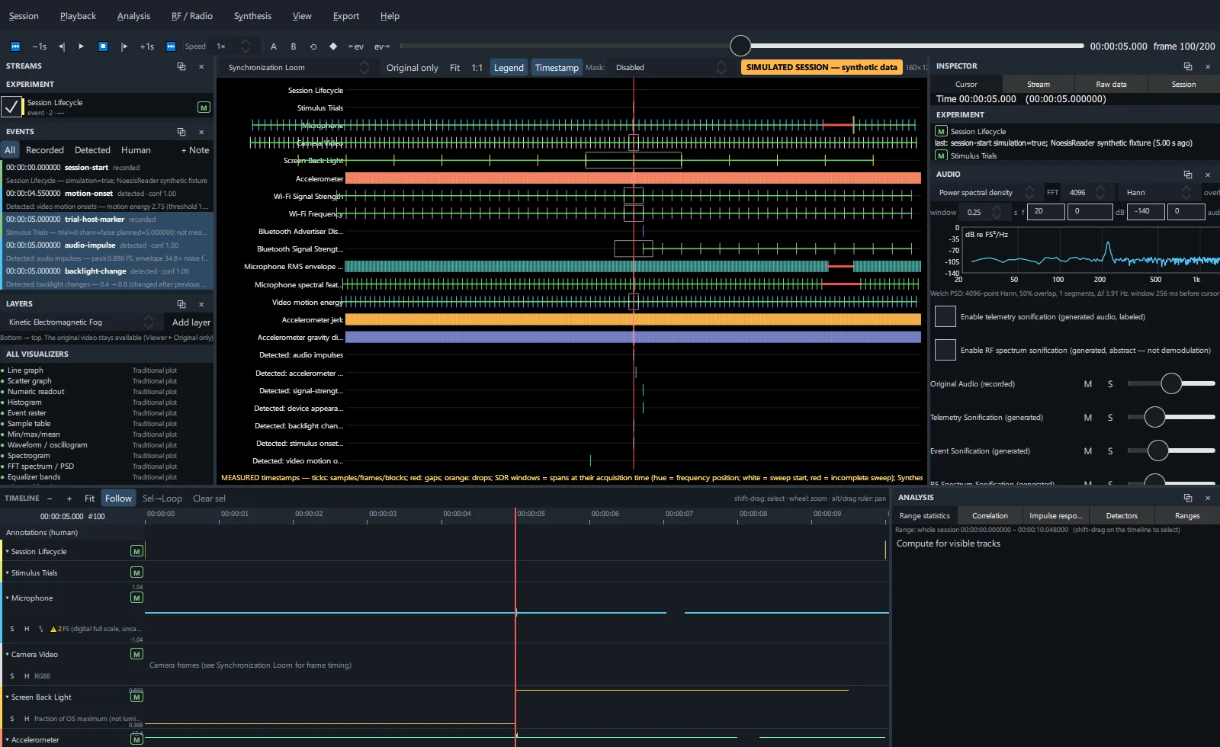Open the RF / Radio menu
The height and width of the screenshot is (747, 1220).
point(192,16)
